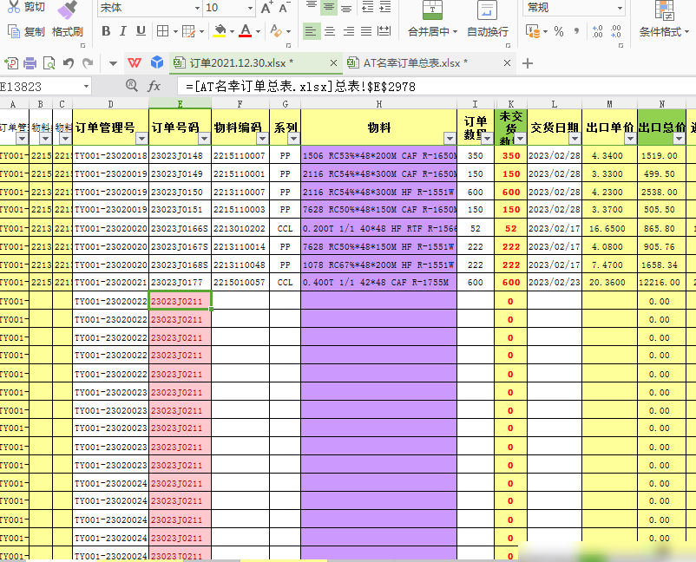Open font color dropdown arrow
Image resolution: width=696 pixels, height=562 pixels.
tap(258, 31)
